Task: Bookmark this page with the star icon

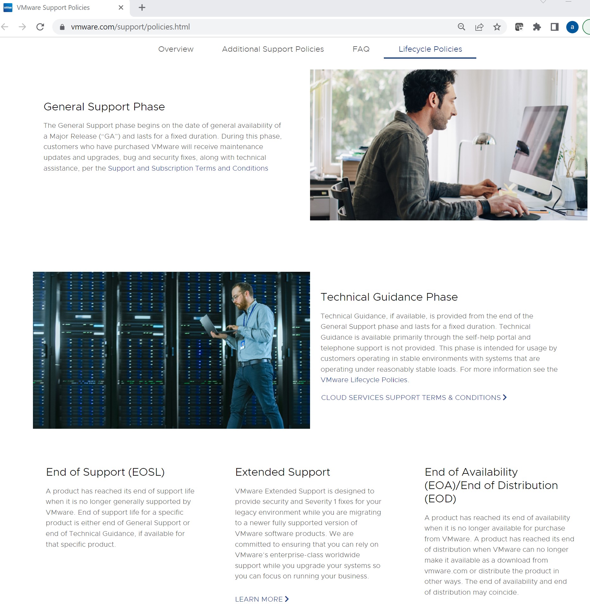Action: click(x=497, y=27)
